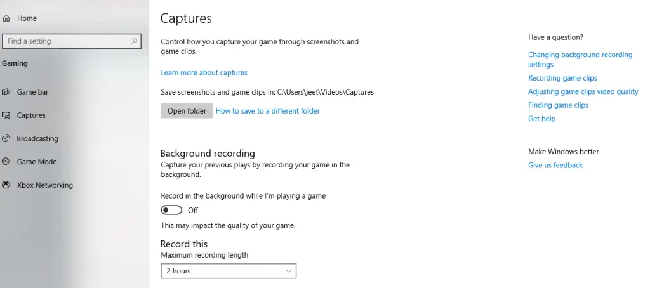Click the Give us feedback link
The image size is (650, 288).
click(555, 165)
